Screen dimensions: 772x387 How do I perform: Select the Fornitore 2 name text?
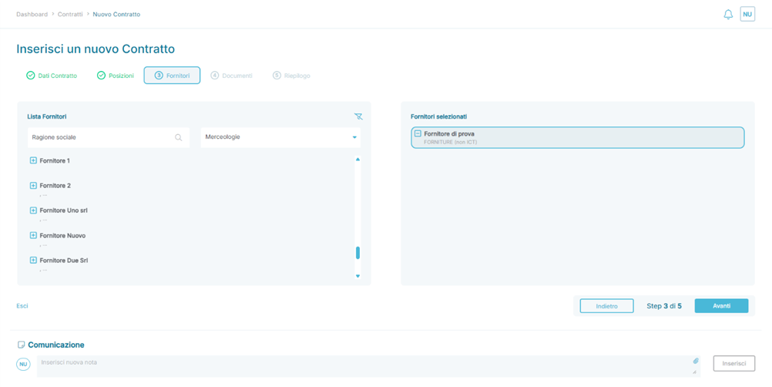point(55,186)
